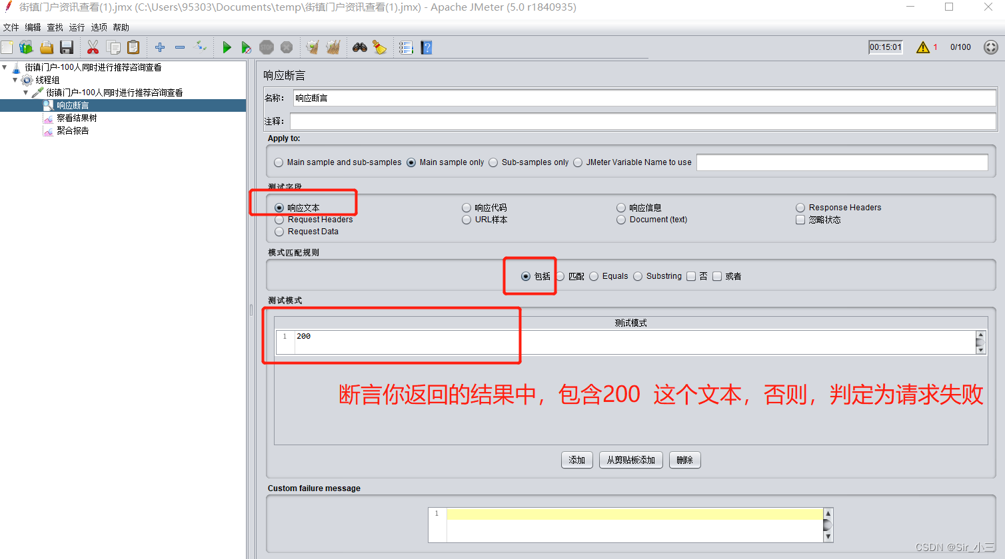Select 响应代码 radio button
Viewport: 1005px width, 559px height.
click(x=467, y=208)
